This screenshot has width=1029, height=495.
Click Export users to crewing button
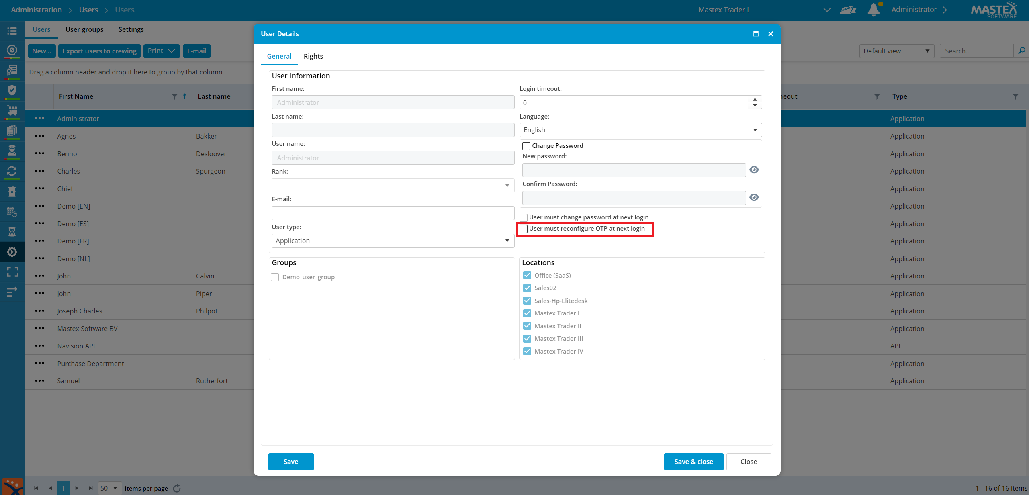[x=100, y=51]
